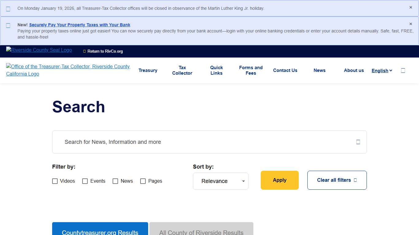
Task: Click the search icon in the header
Action: [x=403, y=71]
